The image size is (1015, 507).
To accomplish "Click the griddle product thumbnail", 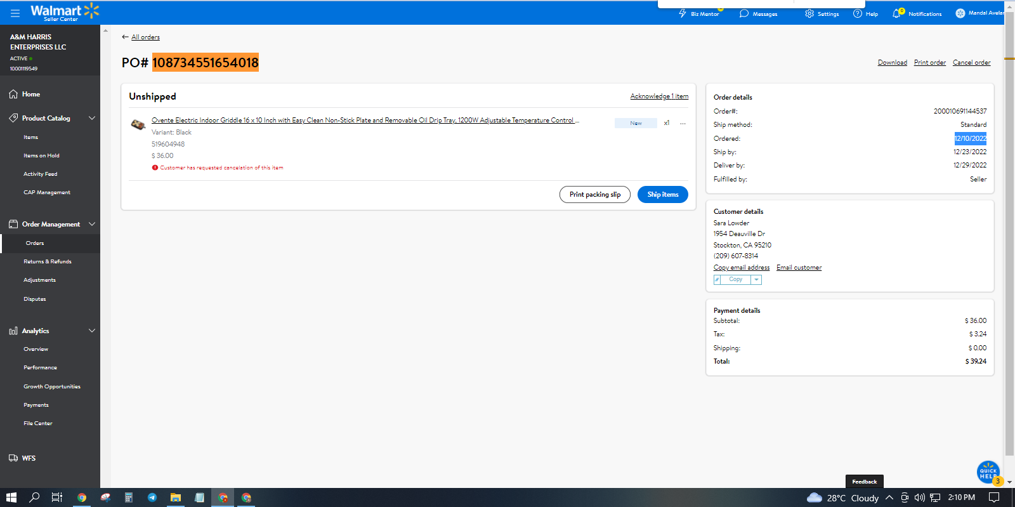I will pos(138,124).
